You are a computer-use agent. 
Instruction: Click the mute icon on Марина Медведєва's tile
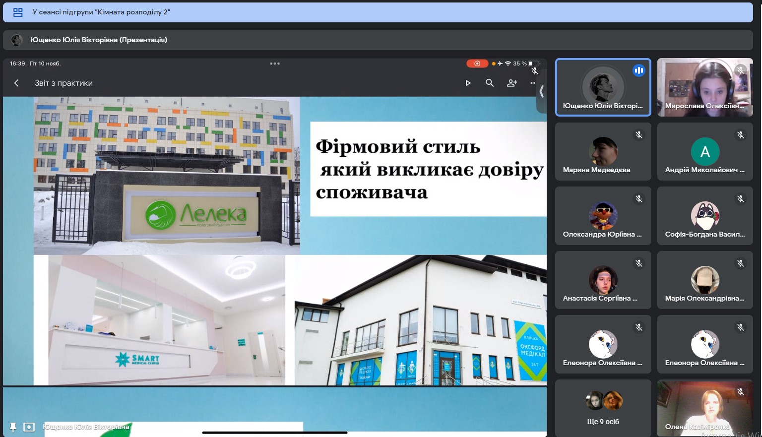point(639,135)
